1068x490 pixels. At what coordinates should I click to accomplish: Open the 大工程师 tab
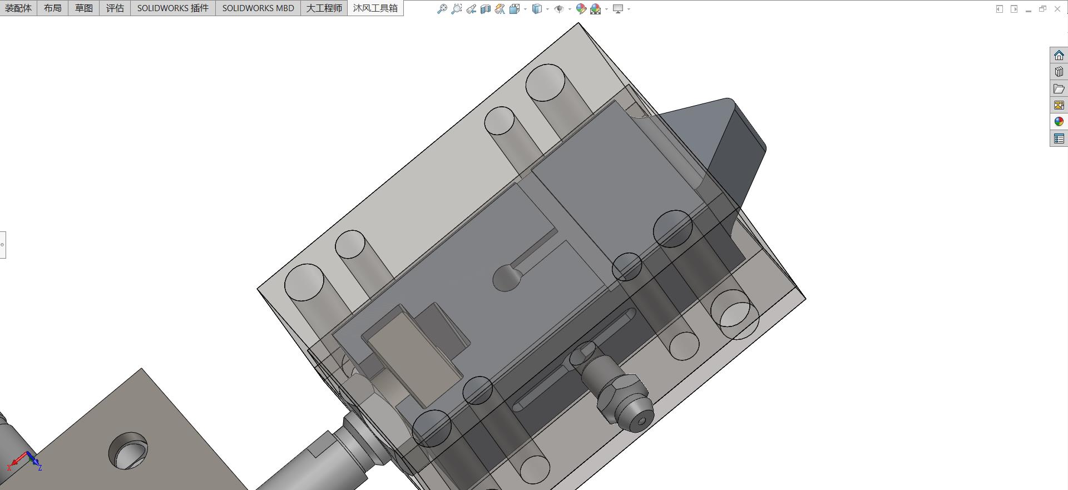click(324, 8)
